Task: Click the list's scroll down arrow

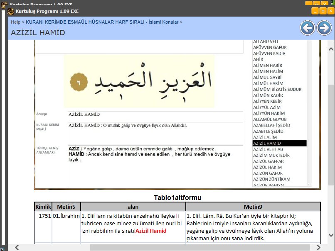Action: [x=309, y=184]
